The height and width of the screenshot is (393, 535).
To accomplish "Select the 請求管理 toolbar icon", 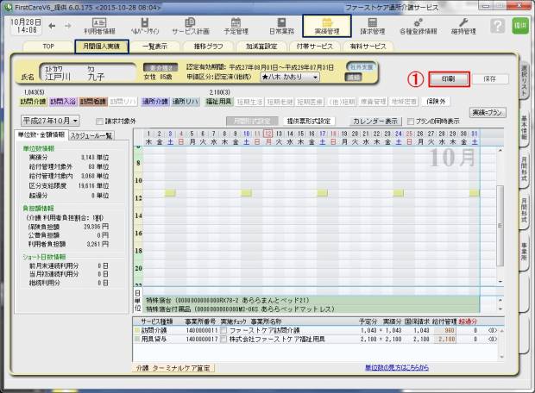I will tap(373, 23).
